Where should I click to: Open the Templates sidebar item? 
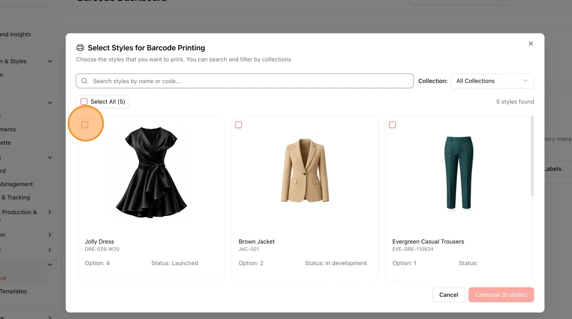pos(13,291)
